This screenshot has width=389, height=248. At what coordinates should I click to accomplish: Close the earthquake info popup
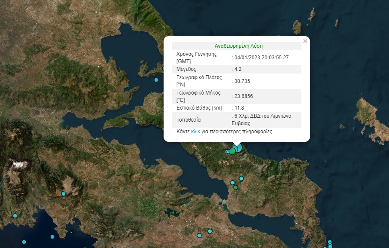click(305, 41)
